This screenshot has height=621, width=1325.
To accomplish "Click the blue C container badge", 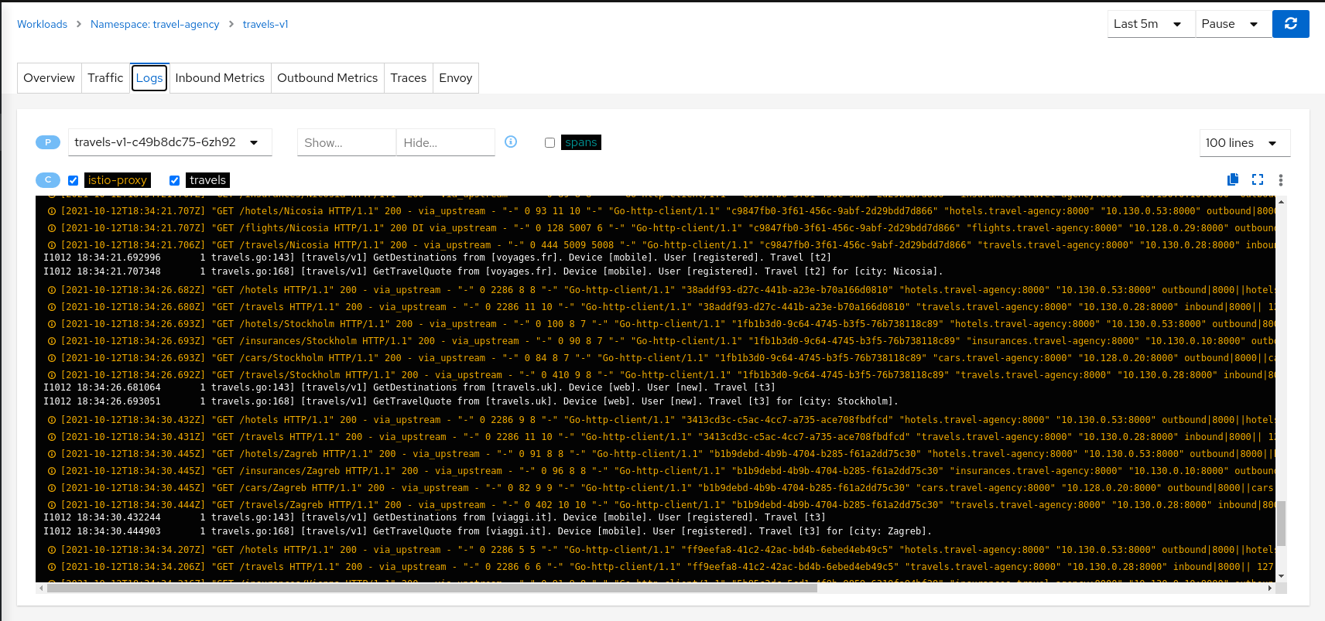I will pyautogui.click(x=48, y=180).
